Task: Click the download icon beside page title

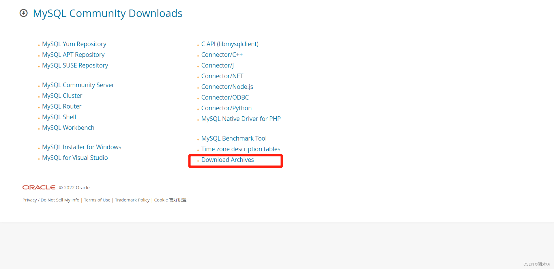Action: 24,13
